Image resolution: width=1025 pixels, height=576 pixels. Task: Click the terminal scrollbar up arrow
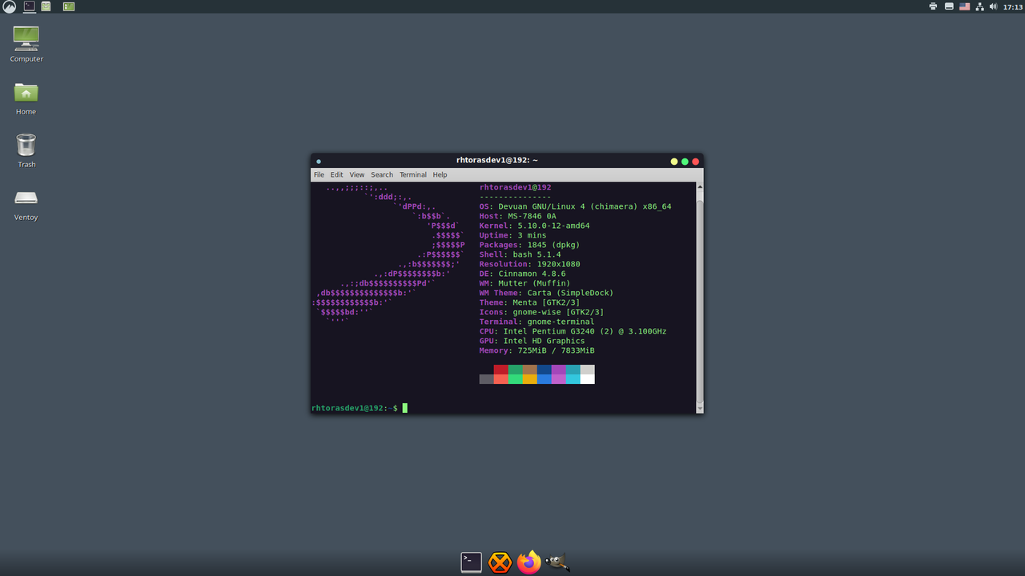pyautogui.click(x=700, y=186)
